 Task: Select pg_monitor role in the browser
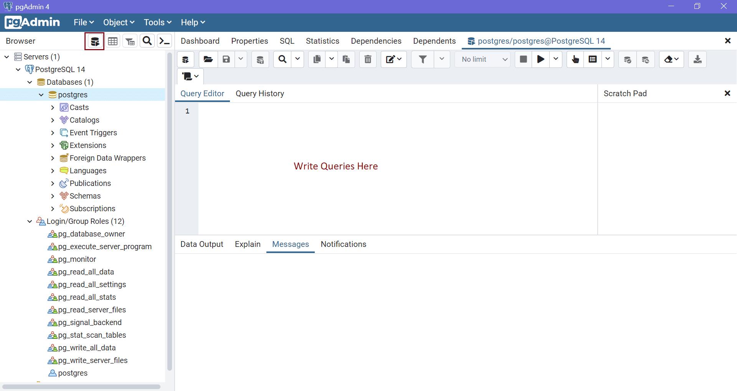click(76, 259)
